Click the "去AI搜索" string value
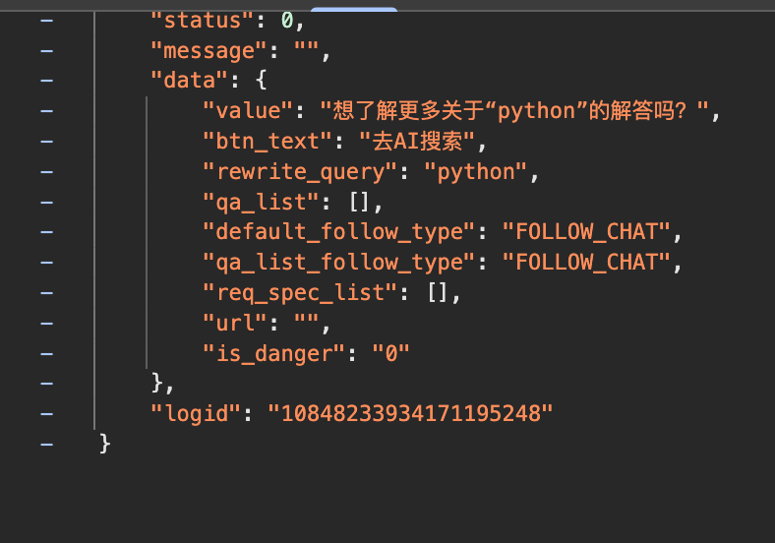The height and width of the screenshot is (543, 775). pos(416,142)
